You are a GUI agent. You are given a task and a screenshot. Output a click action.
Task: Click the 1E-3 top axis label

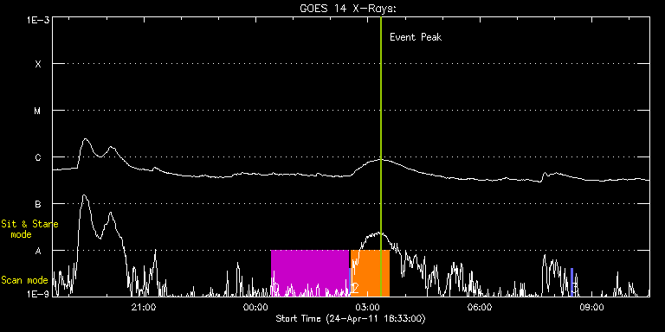click(x=39, y=20)
